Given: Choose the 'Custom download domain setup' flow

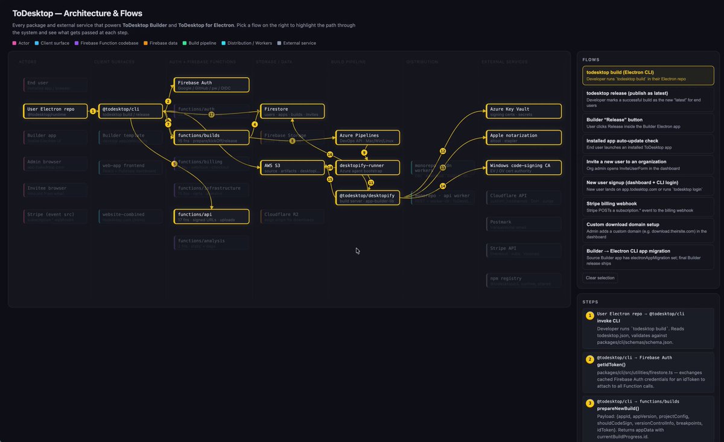Looking at the screenshot, I should point(648,231).
